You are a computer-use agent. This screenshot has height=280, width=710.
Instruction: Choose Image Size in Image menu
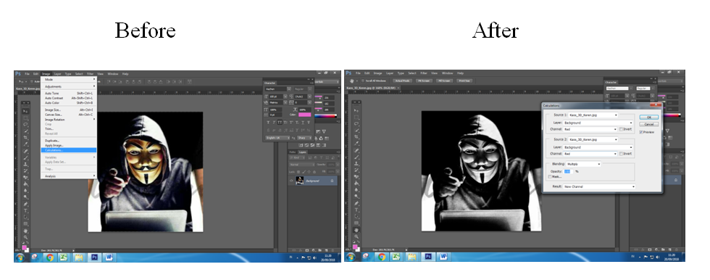(x=69, y=110)
